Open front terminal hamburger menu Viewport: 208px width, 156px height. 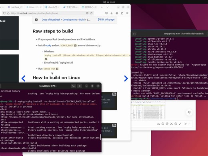(80, 86)
